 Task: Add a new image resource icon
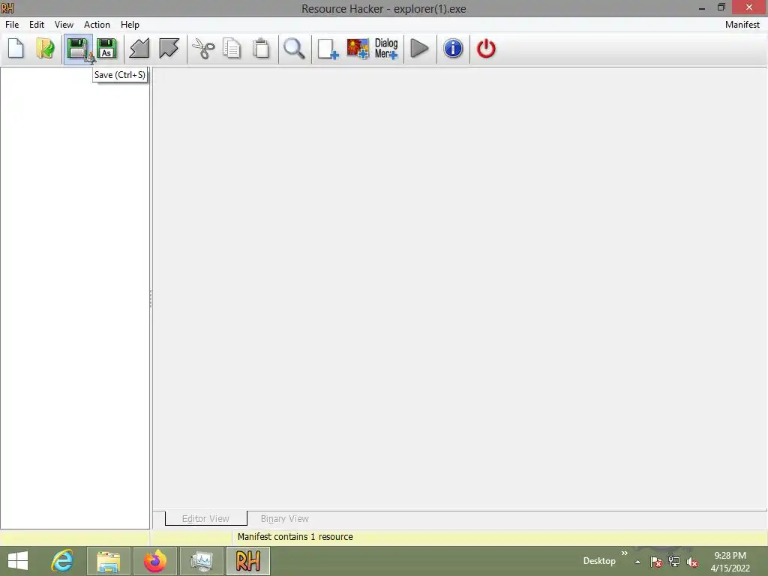tap(358, 49)
